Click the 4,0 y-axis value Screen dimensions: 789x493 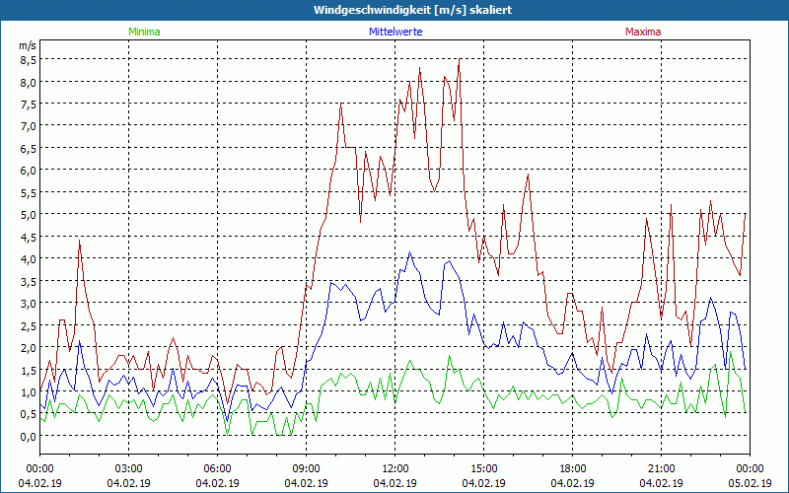(29, 259)
